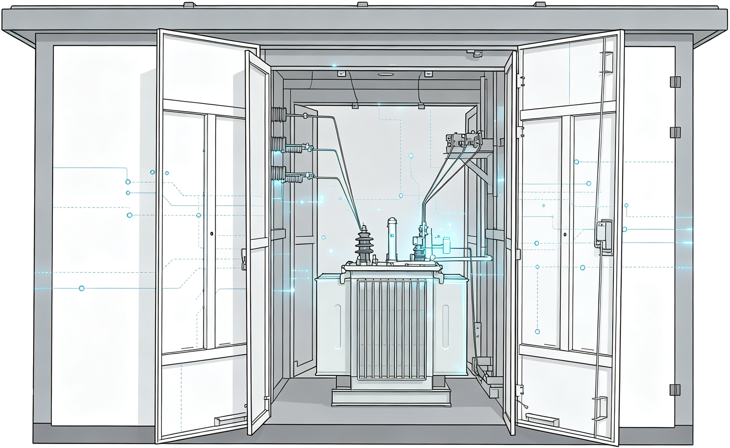
Task: Click the bottom hinge on the right wall
Action: 675,390
